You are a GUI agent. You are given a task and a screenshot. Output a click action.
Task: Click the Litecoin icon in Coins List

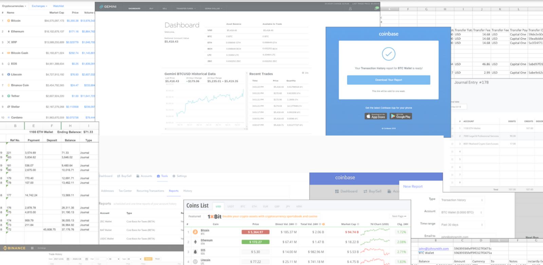click(195, 262)
